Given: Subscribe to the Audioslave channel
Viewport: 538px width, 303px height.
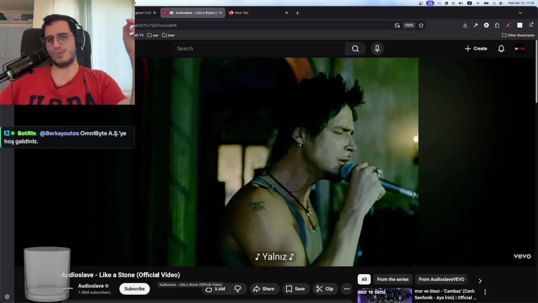Looking at the screenshot, I should point(134,289).
